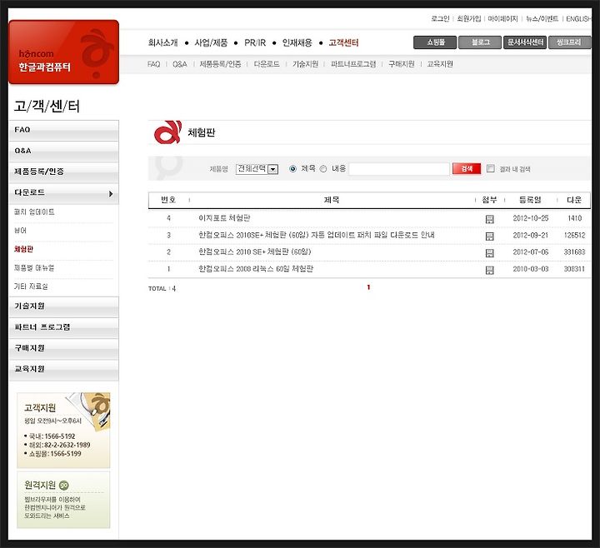Open 파트너프로그램 in the top submenu

coord(353,64)
